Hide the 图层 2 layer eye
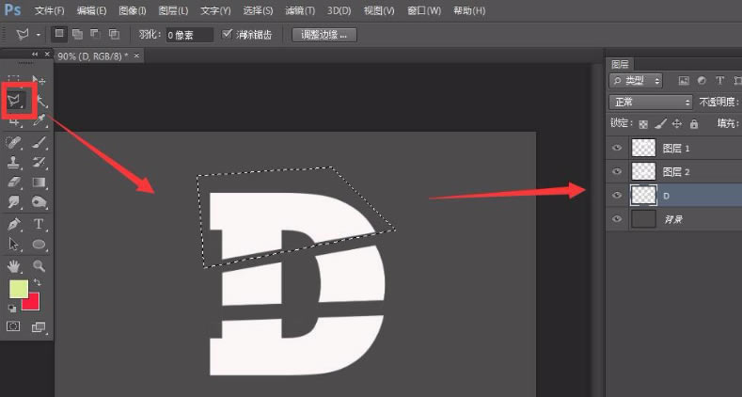Screen dimensions: 742x397 [617, 171]
